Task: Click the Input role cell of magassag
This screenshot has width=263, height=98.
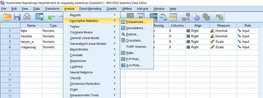Action: pyautogui.click(x=248, y=47)
